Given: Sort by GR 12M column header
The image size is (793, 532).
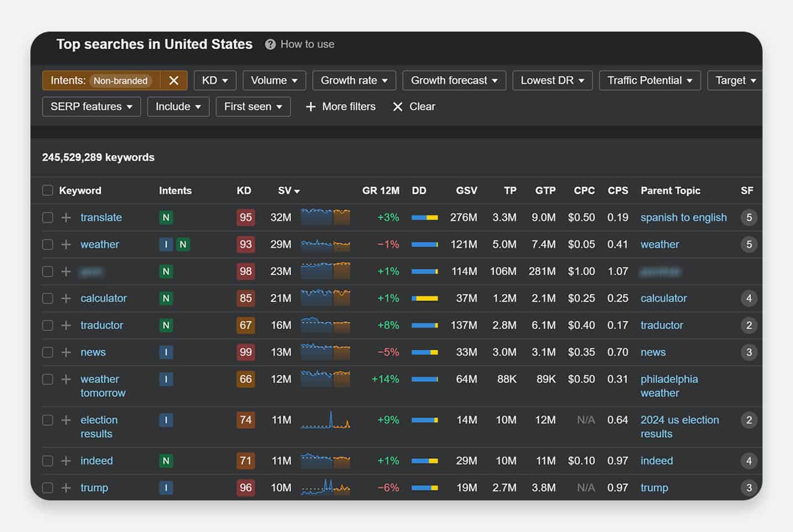Looking at the screenshot, I should point(380,191).
